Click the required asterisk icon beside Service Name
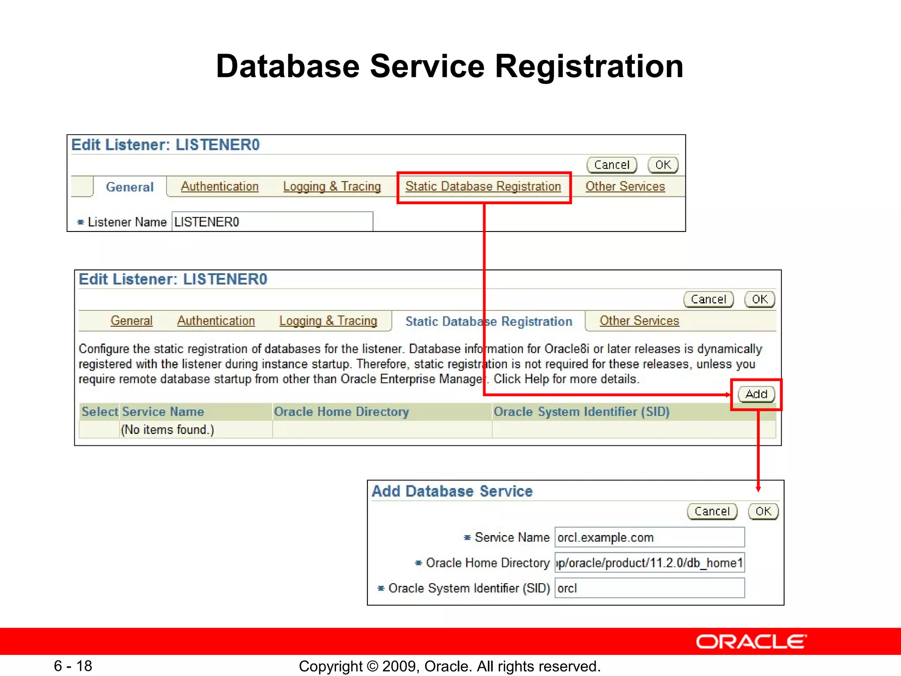 tap(467, 537)
